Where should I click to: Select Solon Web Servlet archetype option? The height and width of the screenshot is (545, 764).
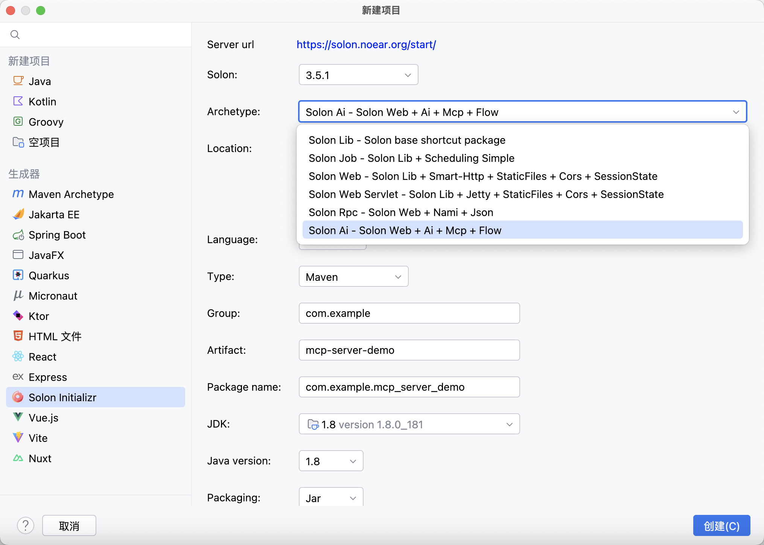[486, 194]
